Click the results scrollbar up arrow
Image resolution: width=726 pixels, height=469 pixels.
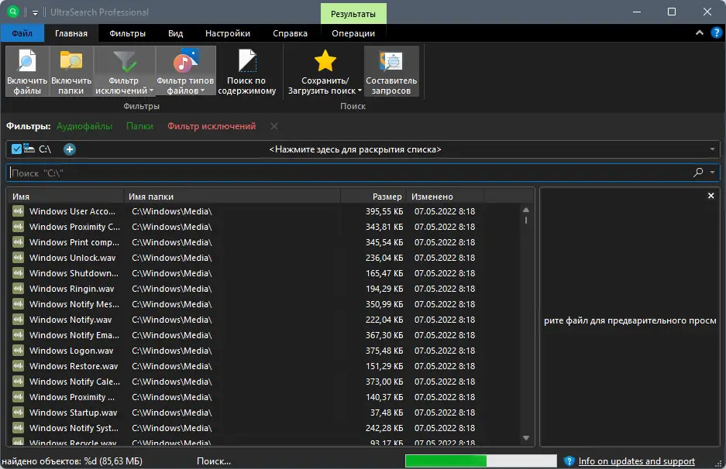point(526,210)
